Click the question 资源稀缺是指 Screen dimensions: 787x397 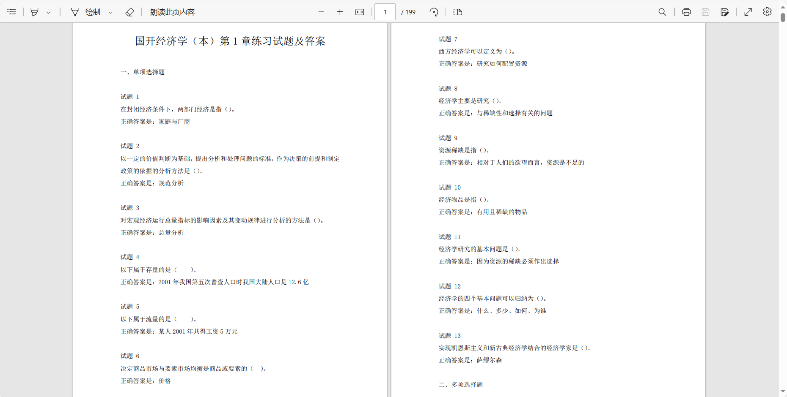click(x=464, y=150)
